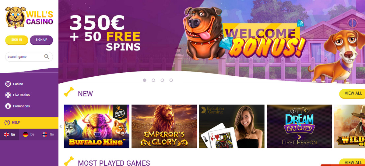Click the Sign In button

(x=16, y=40)
